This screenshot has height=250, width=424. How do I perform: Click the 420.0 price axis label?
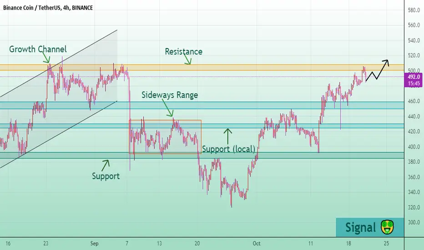click(414, 132)
